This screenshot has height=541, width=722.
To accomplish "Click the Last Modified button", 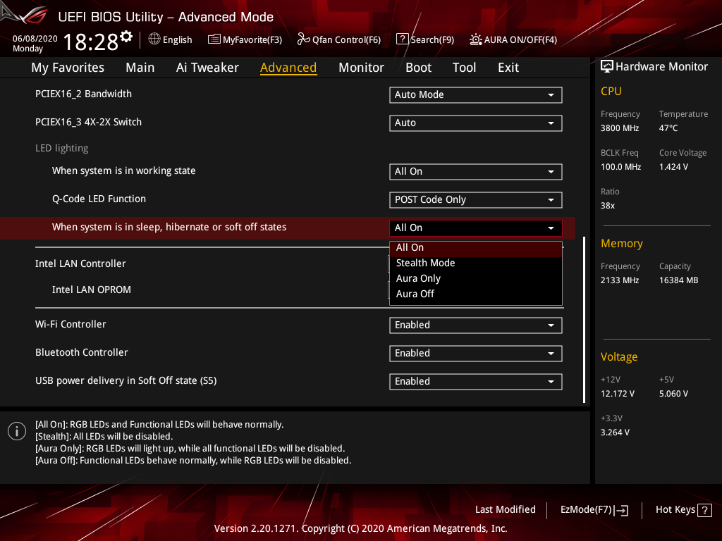I will point(505,510).
